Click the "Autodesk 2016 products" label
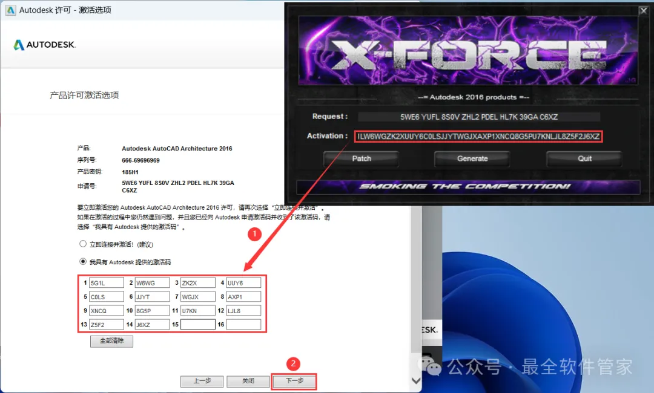Viewport: 654px width, 393px height. (x=474, y=97)
